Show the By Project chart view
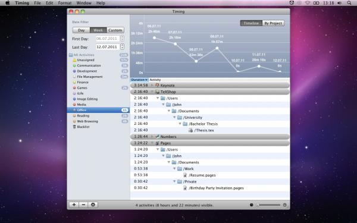Viewport: 357px width, 223px height. (x=273, y=23)
